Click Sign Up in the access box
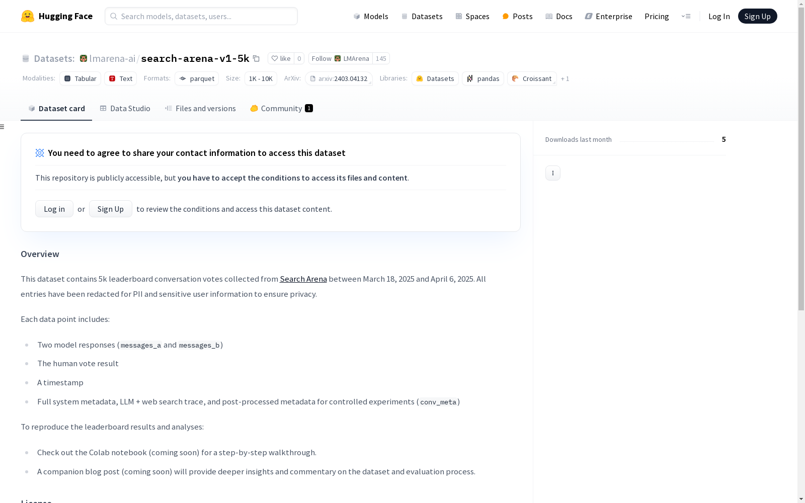 [x=111, y=209]
